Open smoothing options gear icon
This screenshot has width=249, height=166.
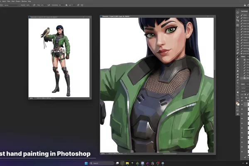[66, 5]
